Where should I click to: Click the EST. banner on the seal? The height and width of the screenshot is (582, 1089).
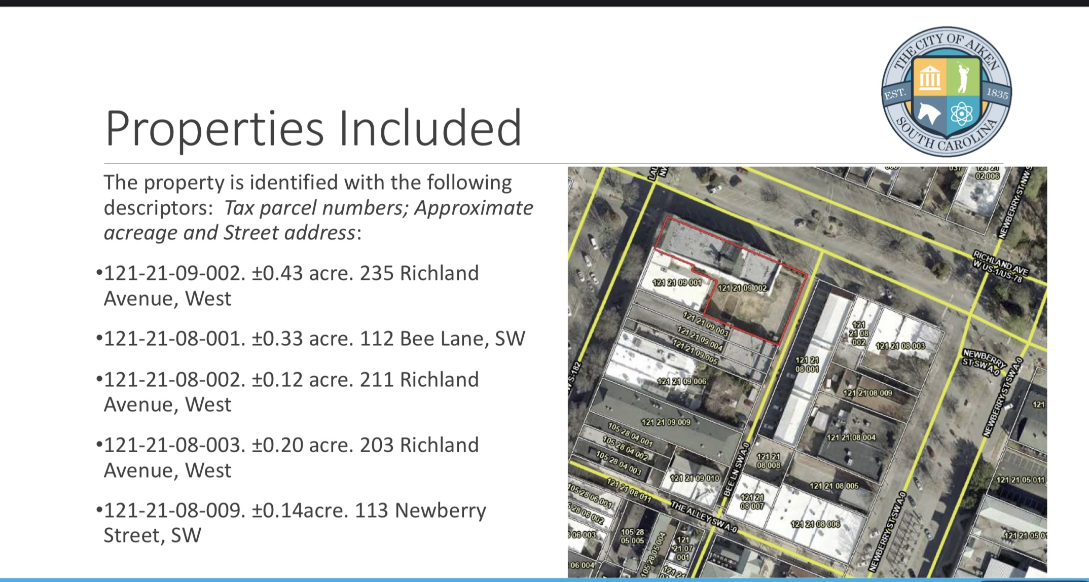895,94
